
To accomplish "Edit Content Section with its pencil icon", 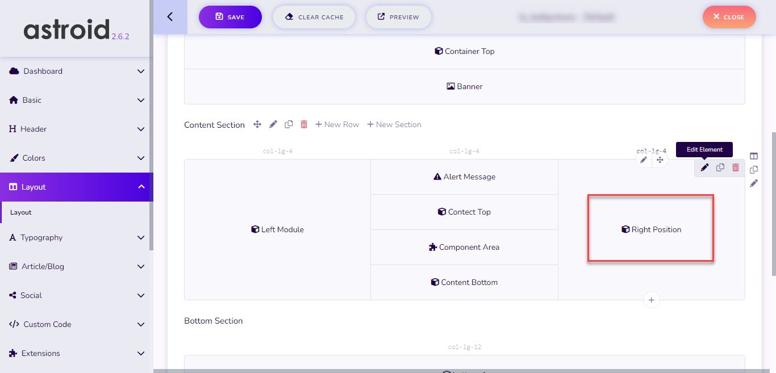I will (273, 124).
